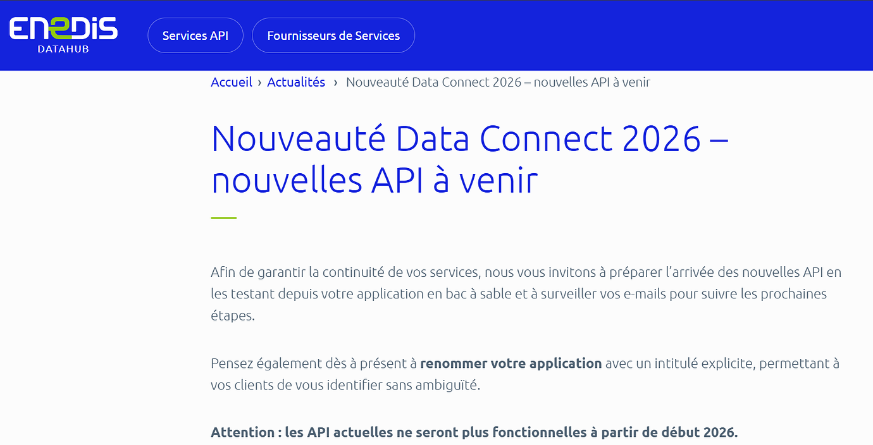Click the word étapes ending the first paragraph
The image size is (873, 445).
(233, 315)
